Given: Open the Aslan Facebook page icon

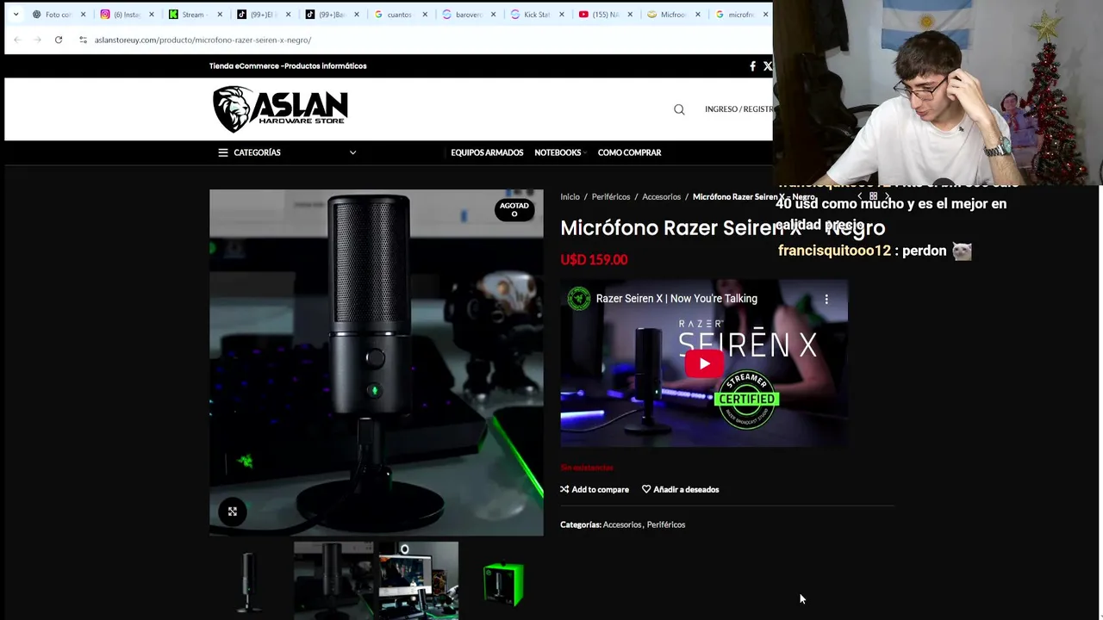Looking at the screenshot, I should pos(752,65).
